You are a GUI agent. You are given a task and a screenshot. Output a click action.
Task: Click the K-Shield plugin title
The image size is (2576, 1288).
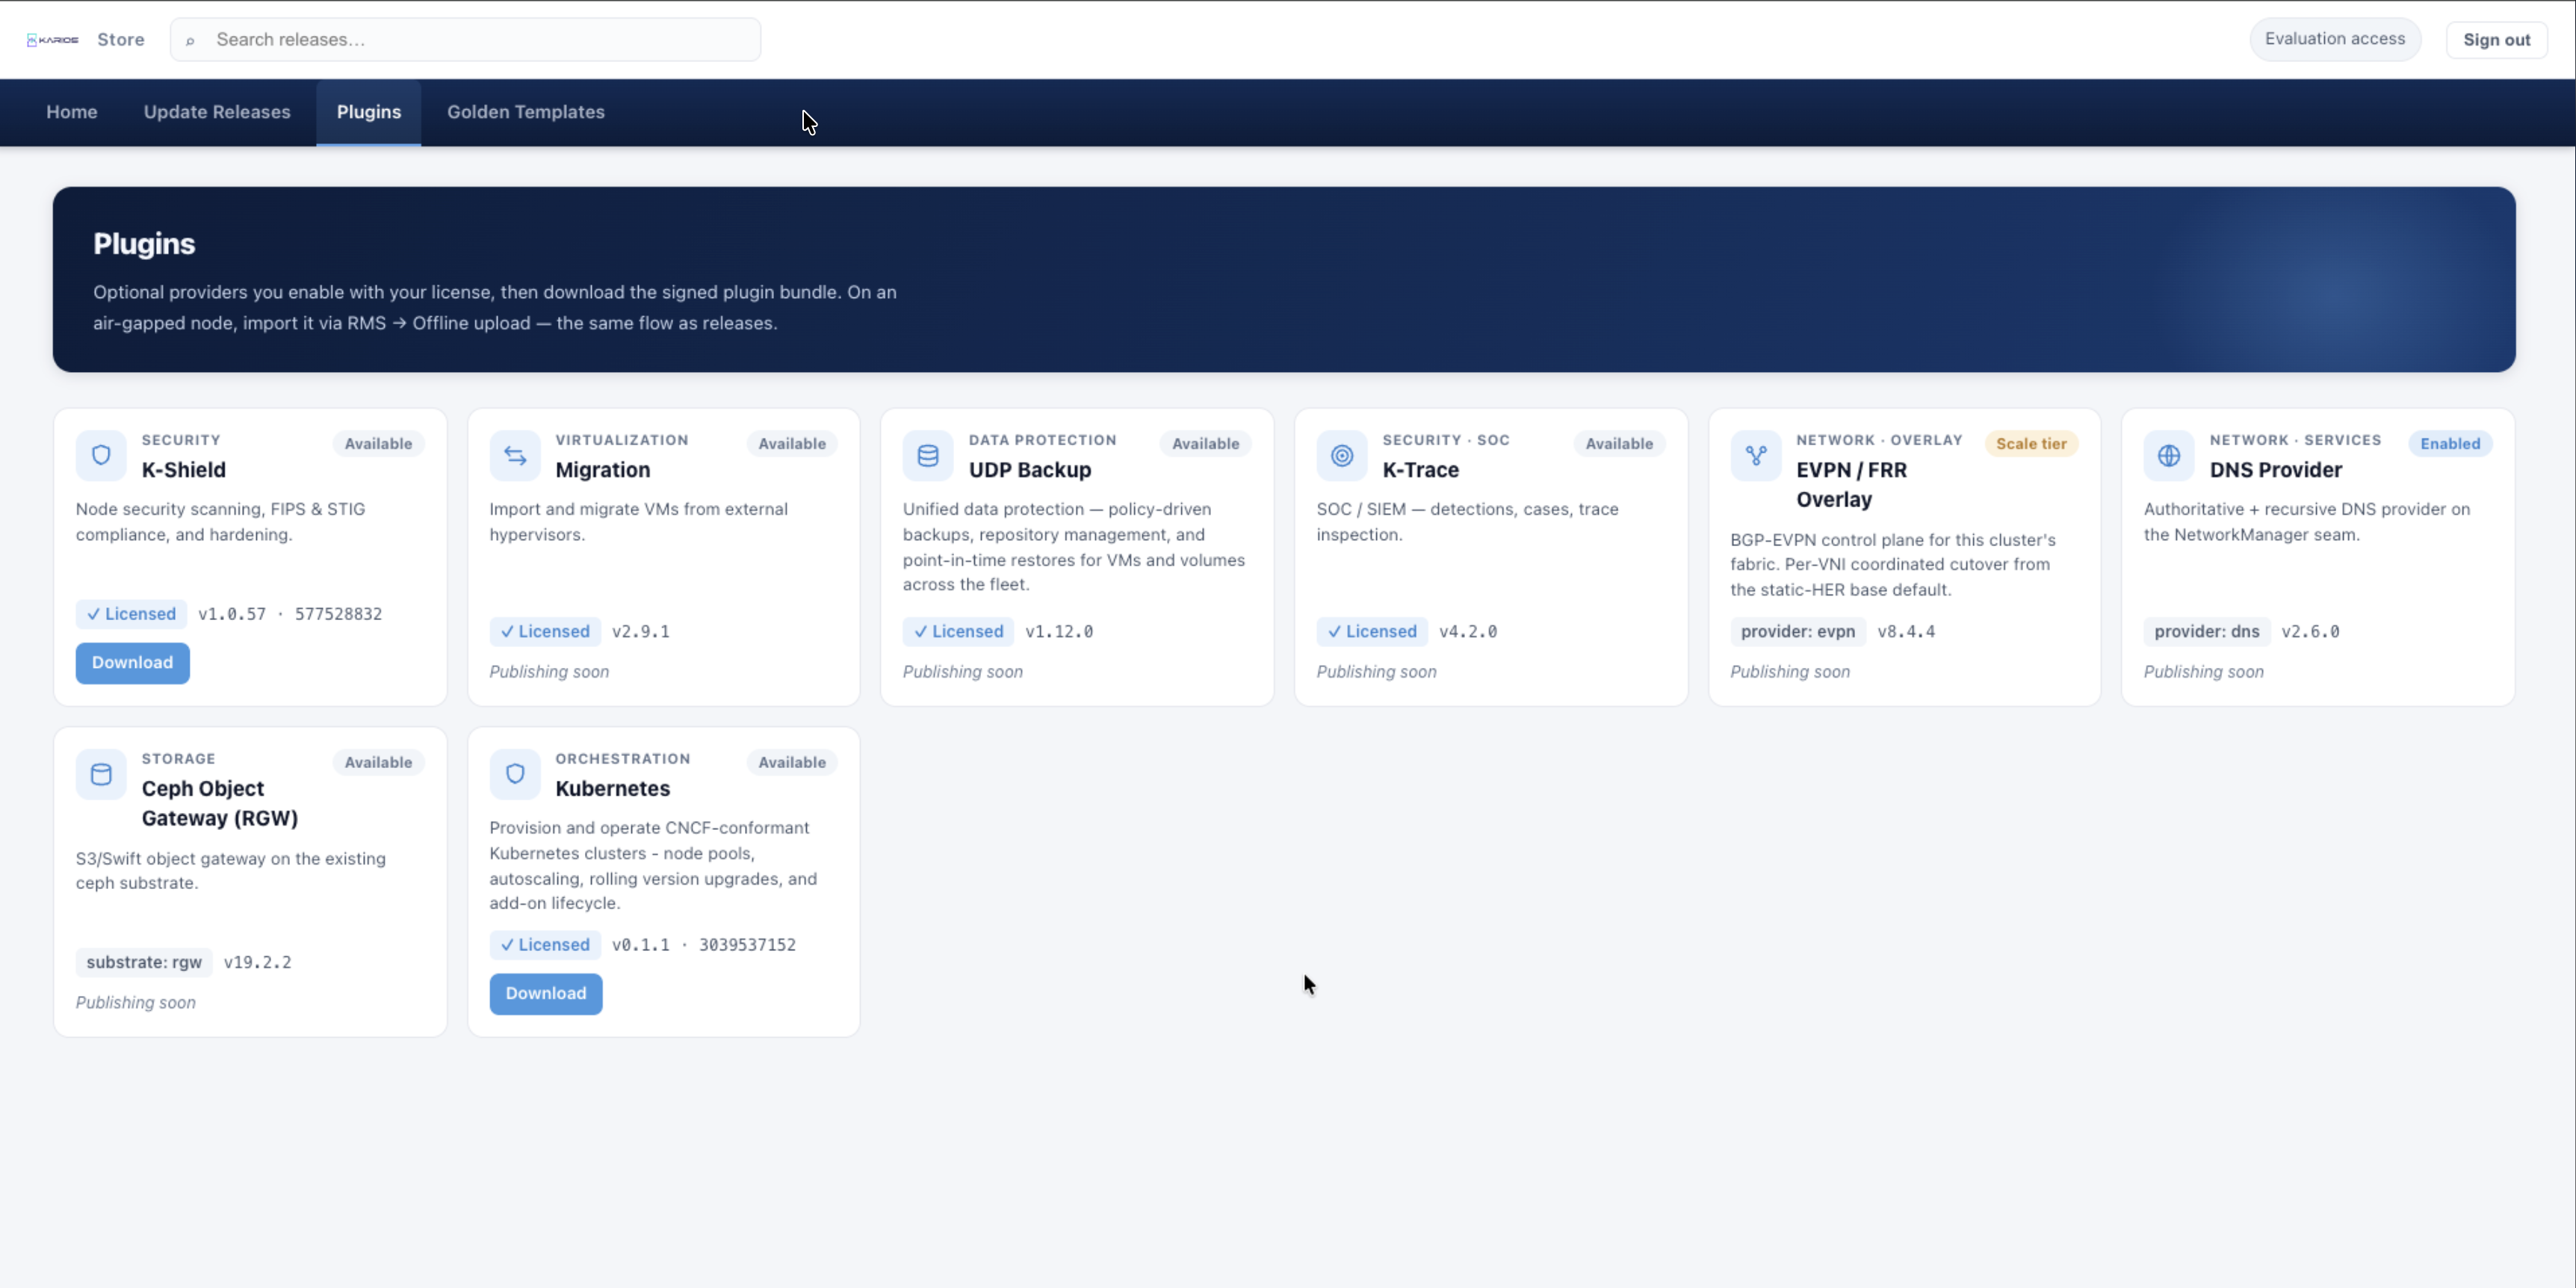(x=184, y=470)
